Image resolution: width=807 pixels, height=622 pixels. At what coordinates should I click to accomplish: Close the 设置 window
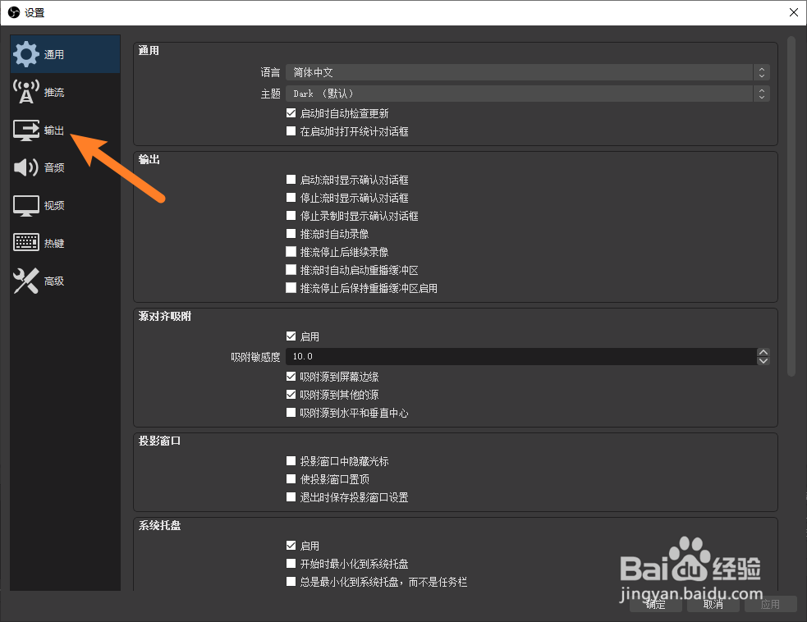coord(794,12)
